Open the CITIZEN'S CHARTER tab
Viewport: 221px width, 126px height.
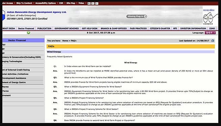[x=160, y=28]
